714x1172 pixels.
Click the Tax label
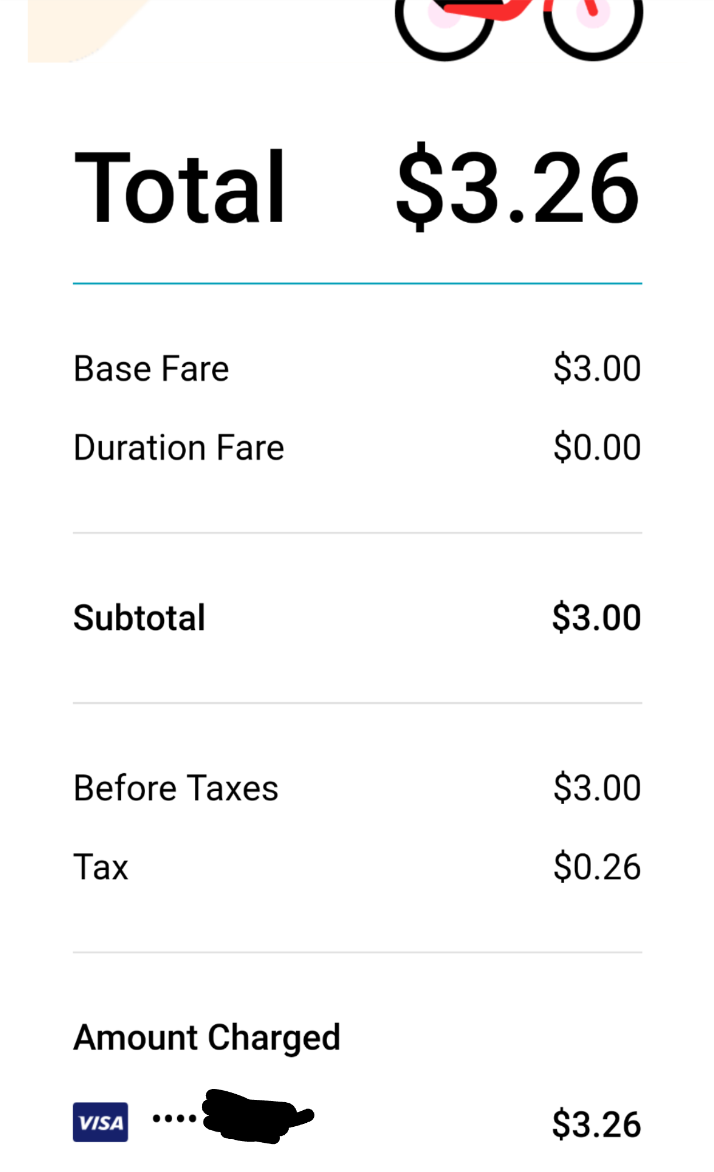(101, 867)
